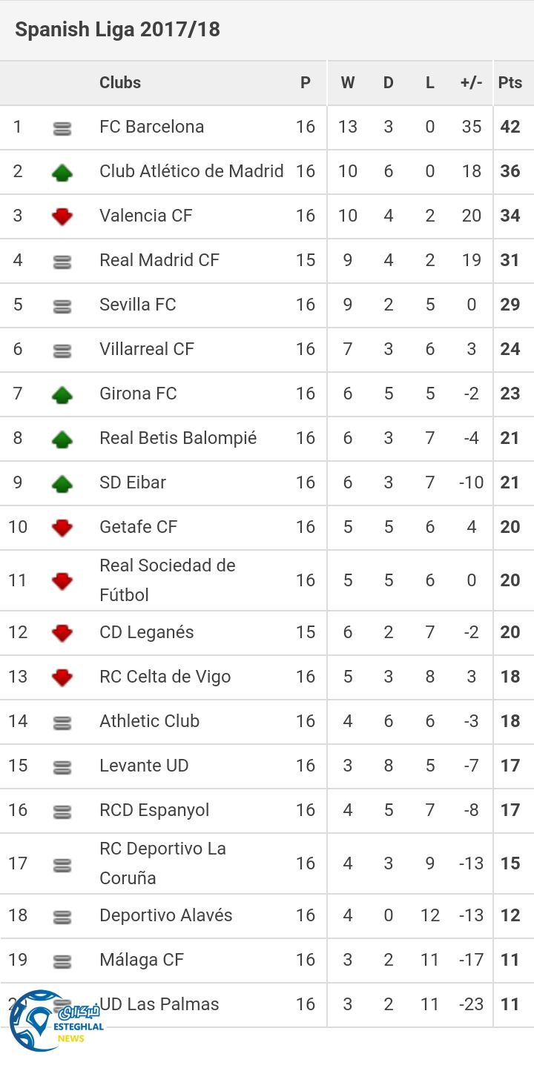Click the red down arrow beside Valencia CF
The height and width of the screenshot is (1068, 534).
tap(62, 217)
